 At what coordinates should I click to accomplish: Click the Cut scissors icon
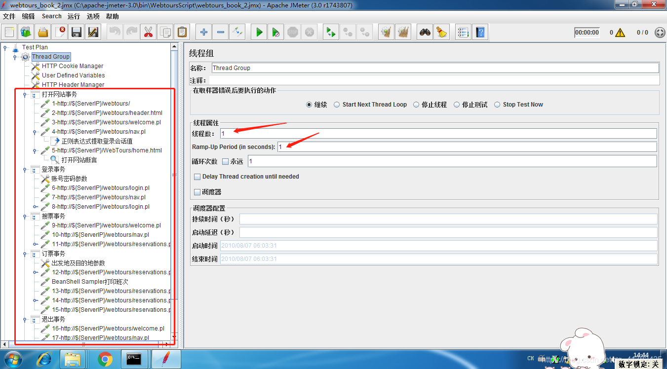(x=148, y=33)
